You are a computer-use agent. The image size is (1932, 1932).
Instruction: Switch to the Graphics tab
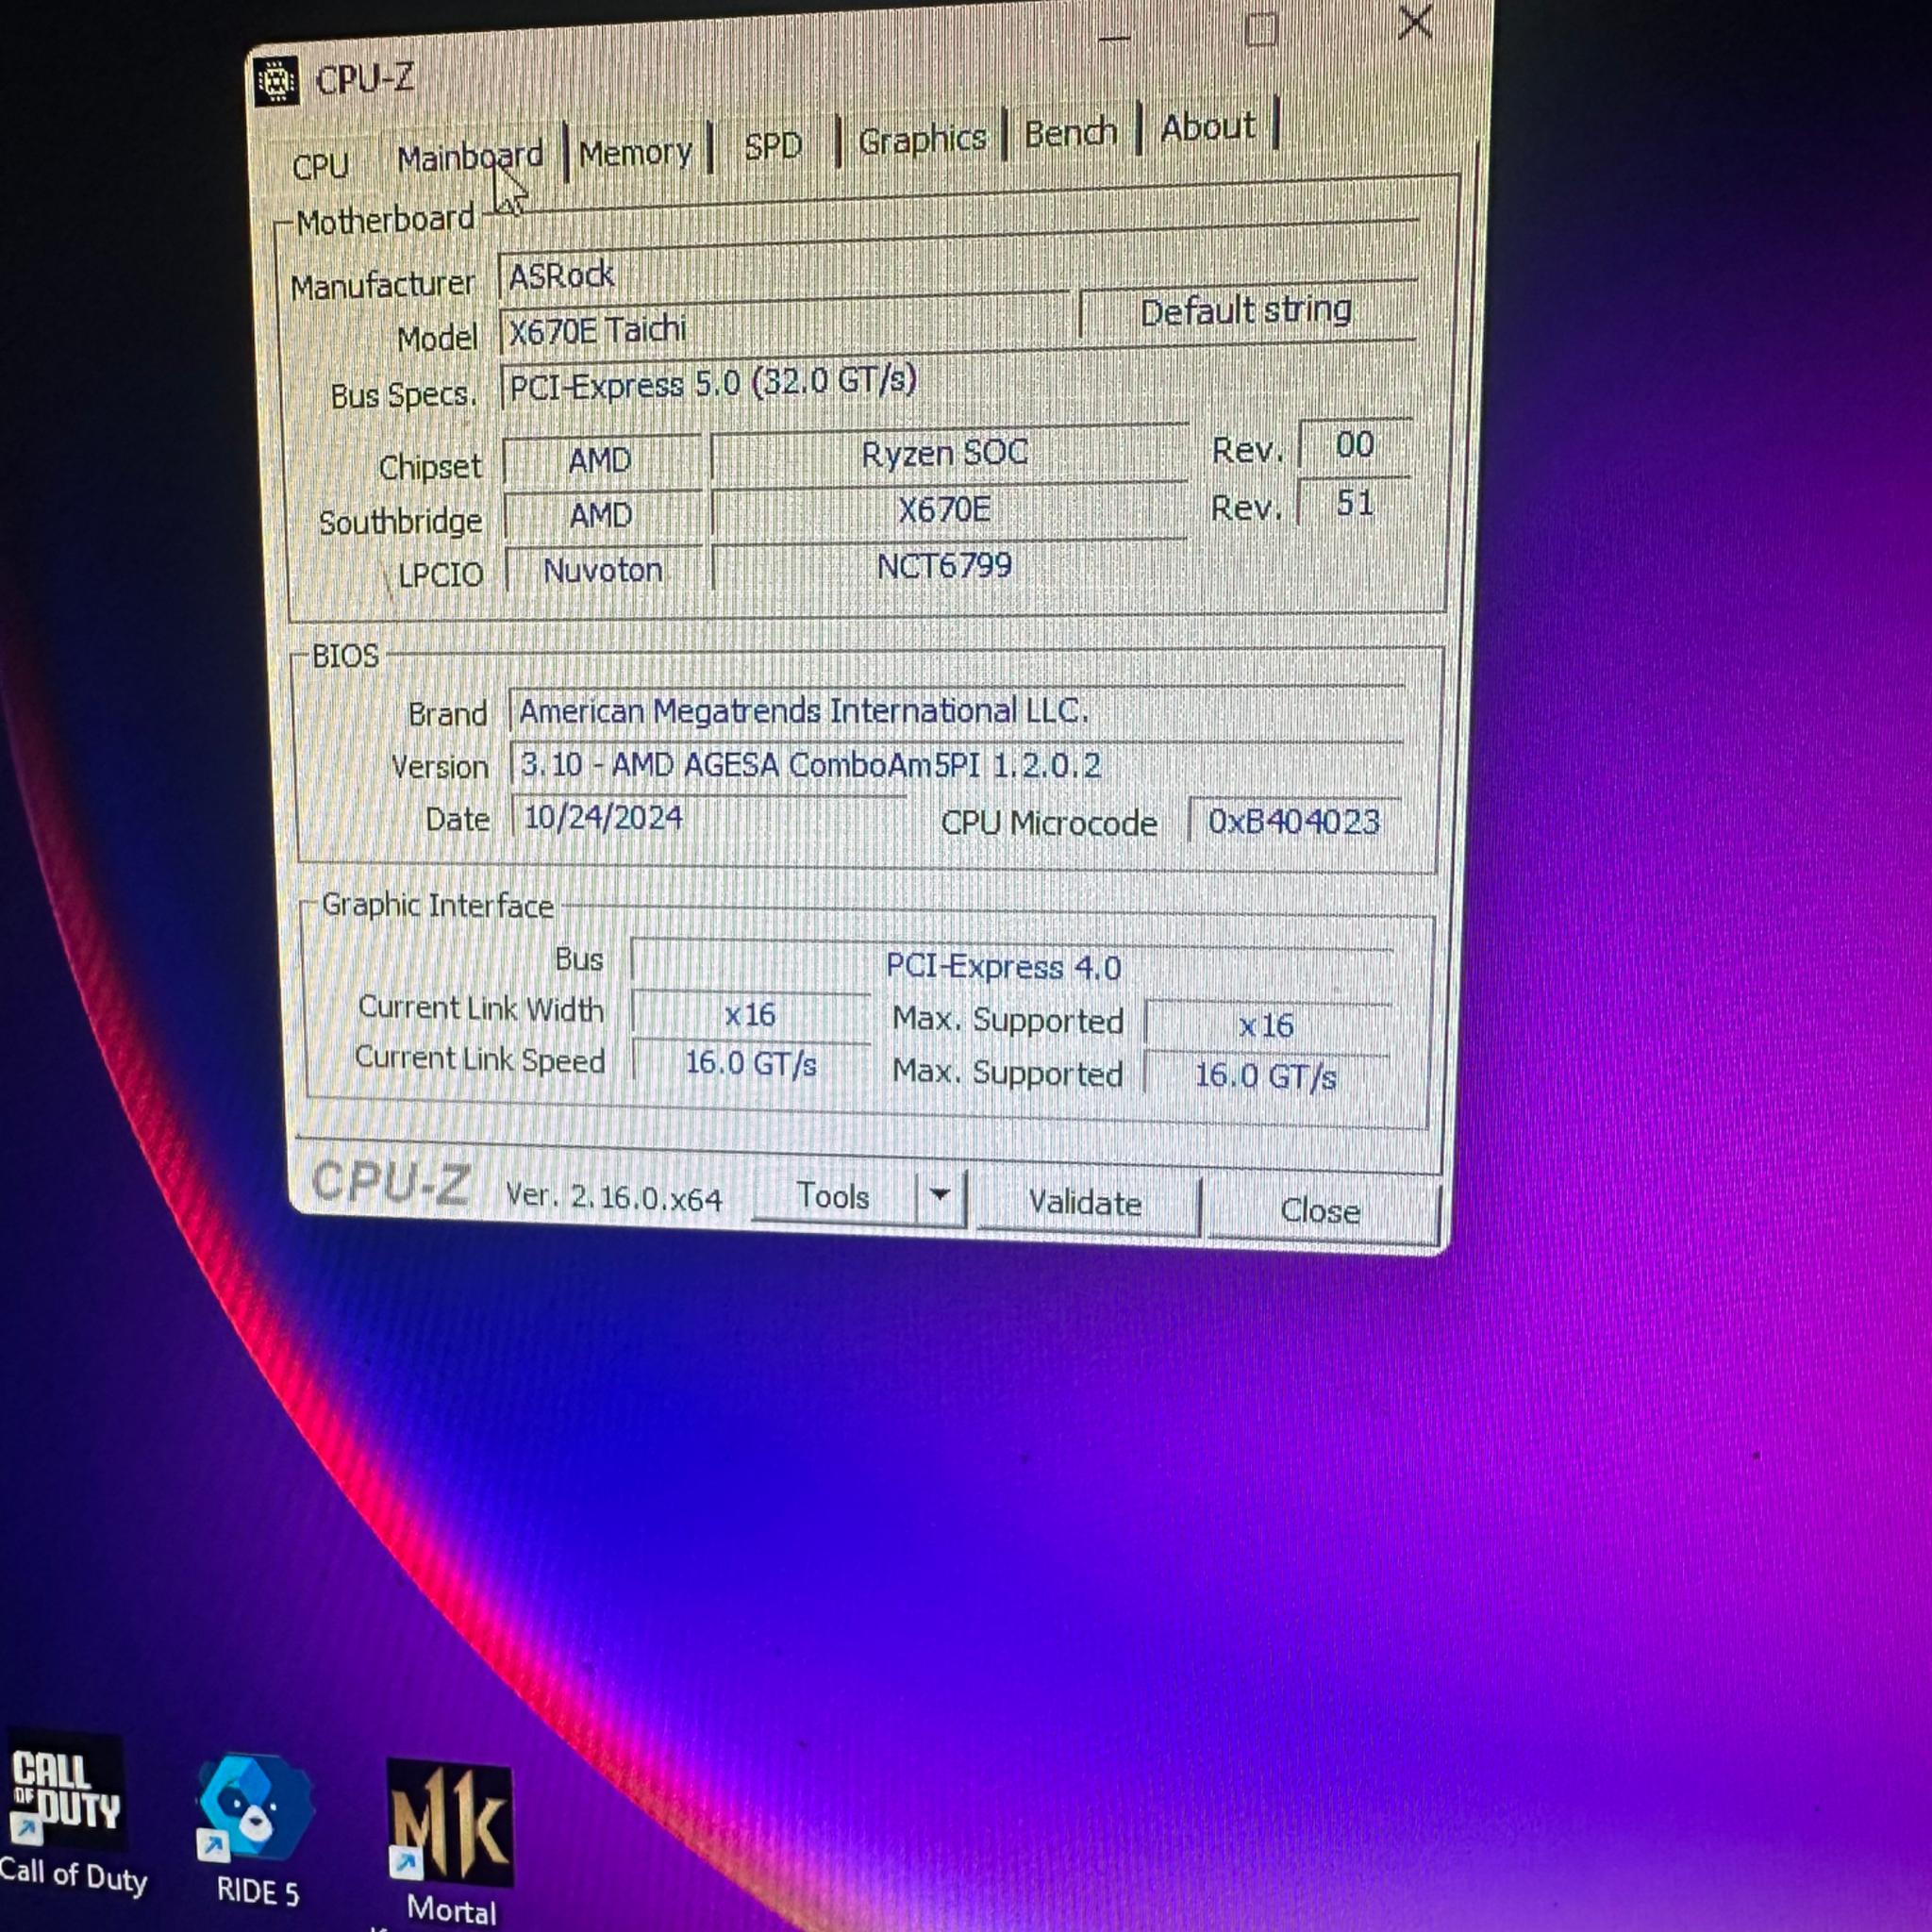tap(922, 139)
